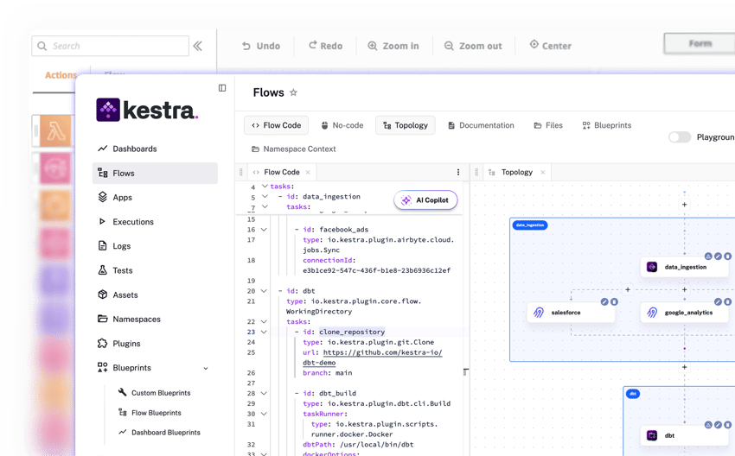Fold the dbt task at line 20
The width and height of the screenshot is (735, 456).
[x=265, y=291]
